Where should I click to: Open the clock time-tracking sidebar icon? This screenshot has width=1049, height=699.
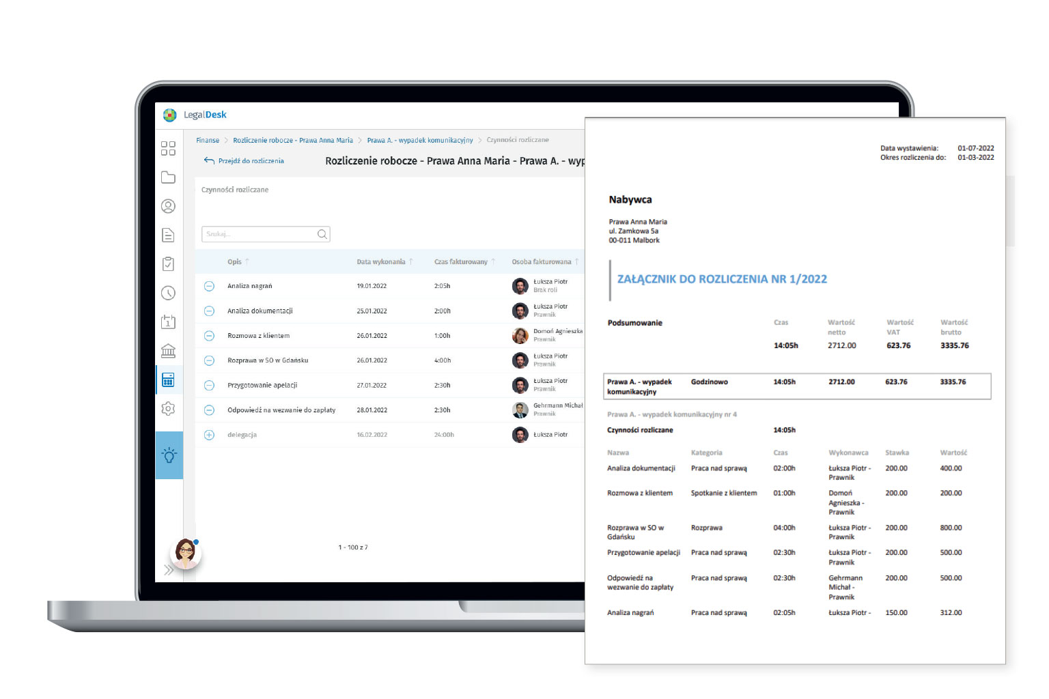pos(168,293)
